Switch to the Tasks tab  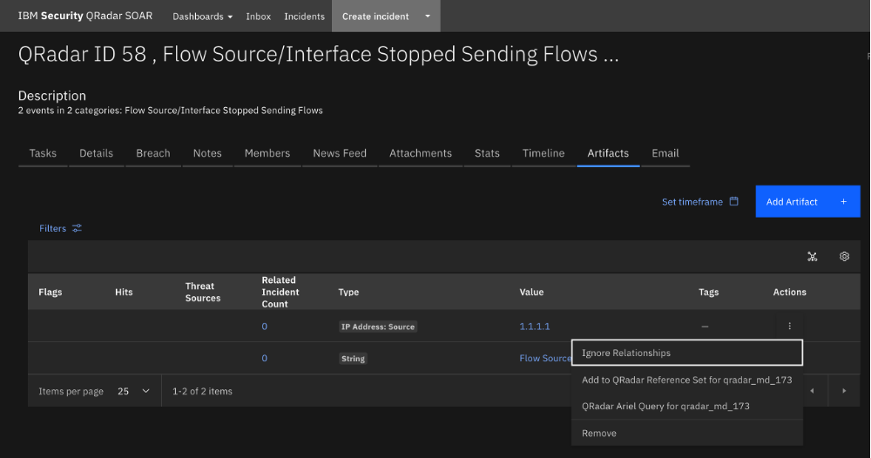pyautogui.click(x=43, y=153)
